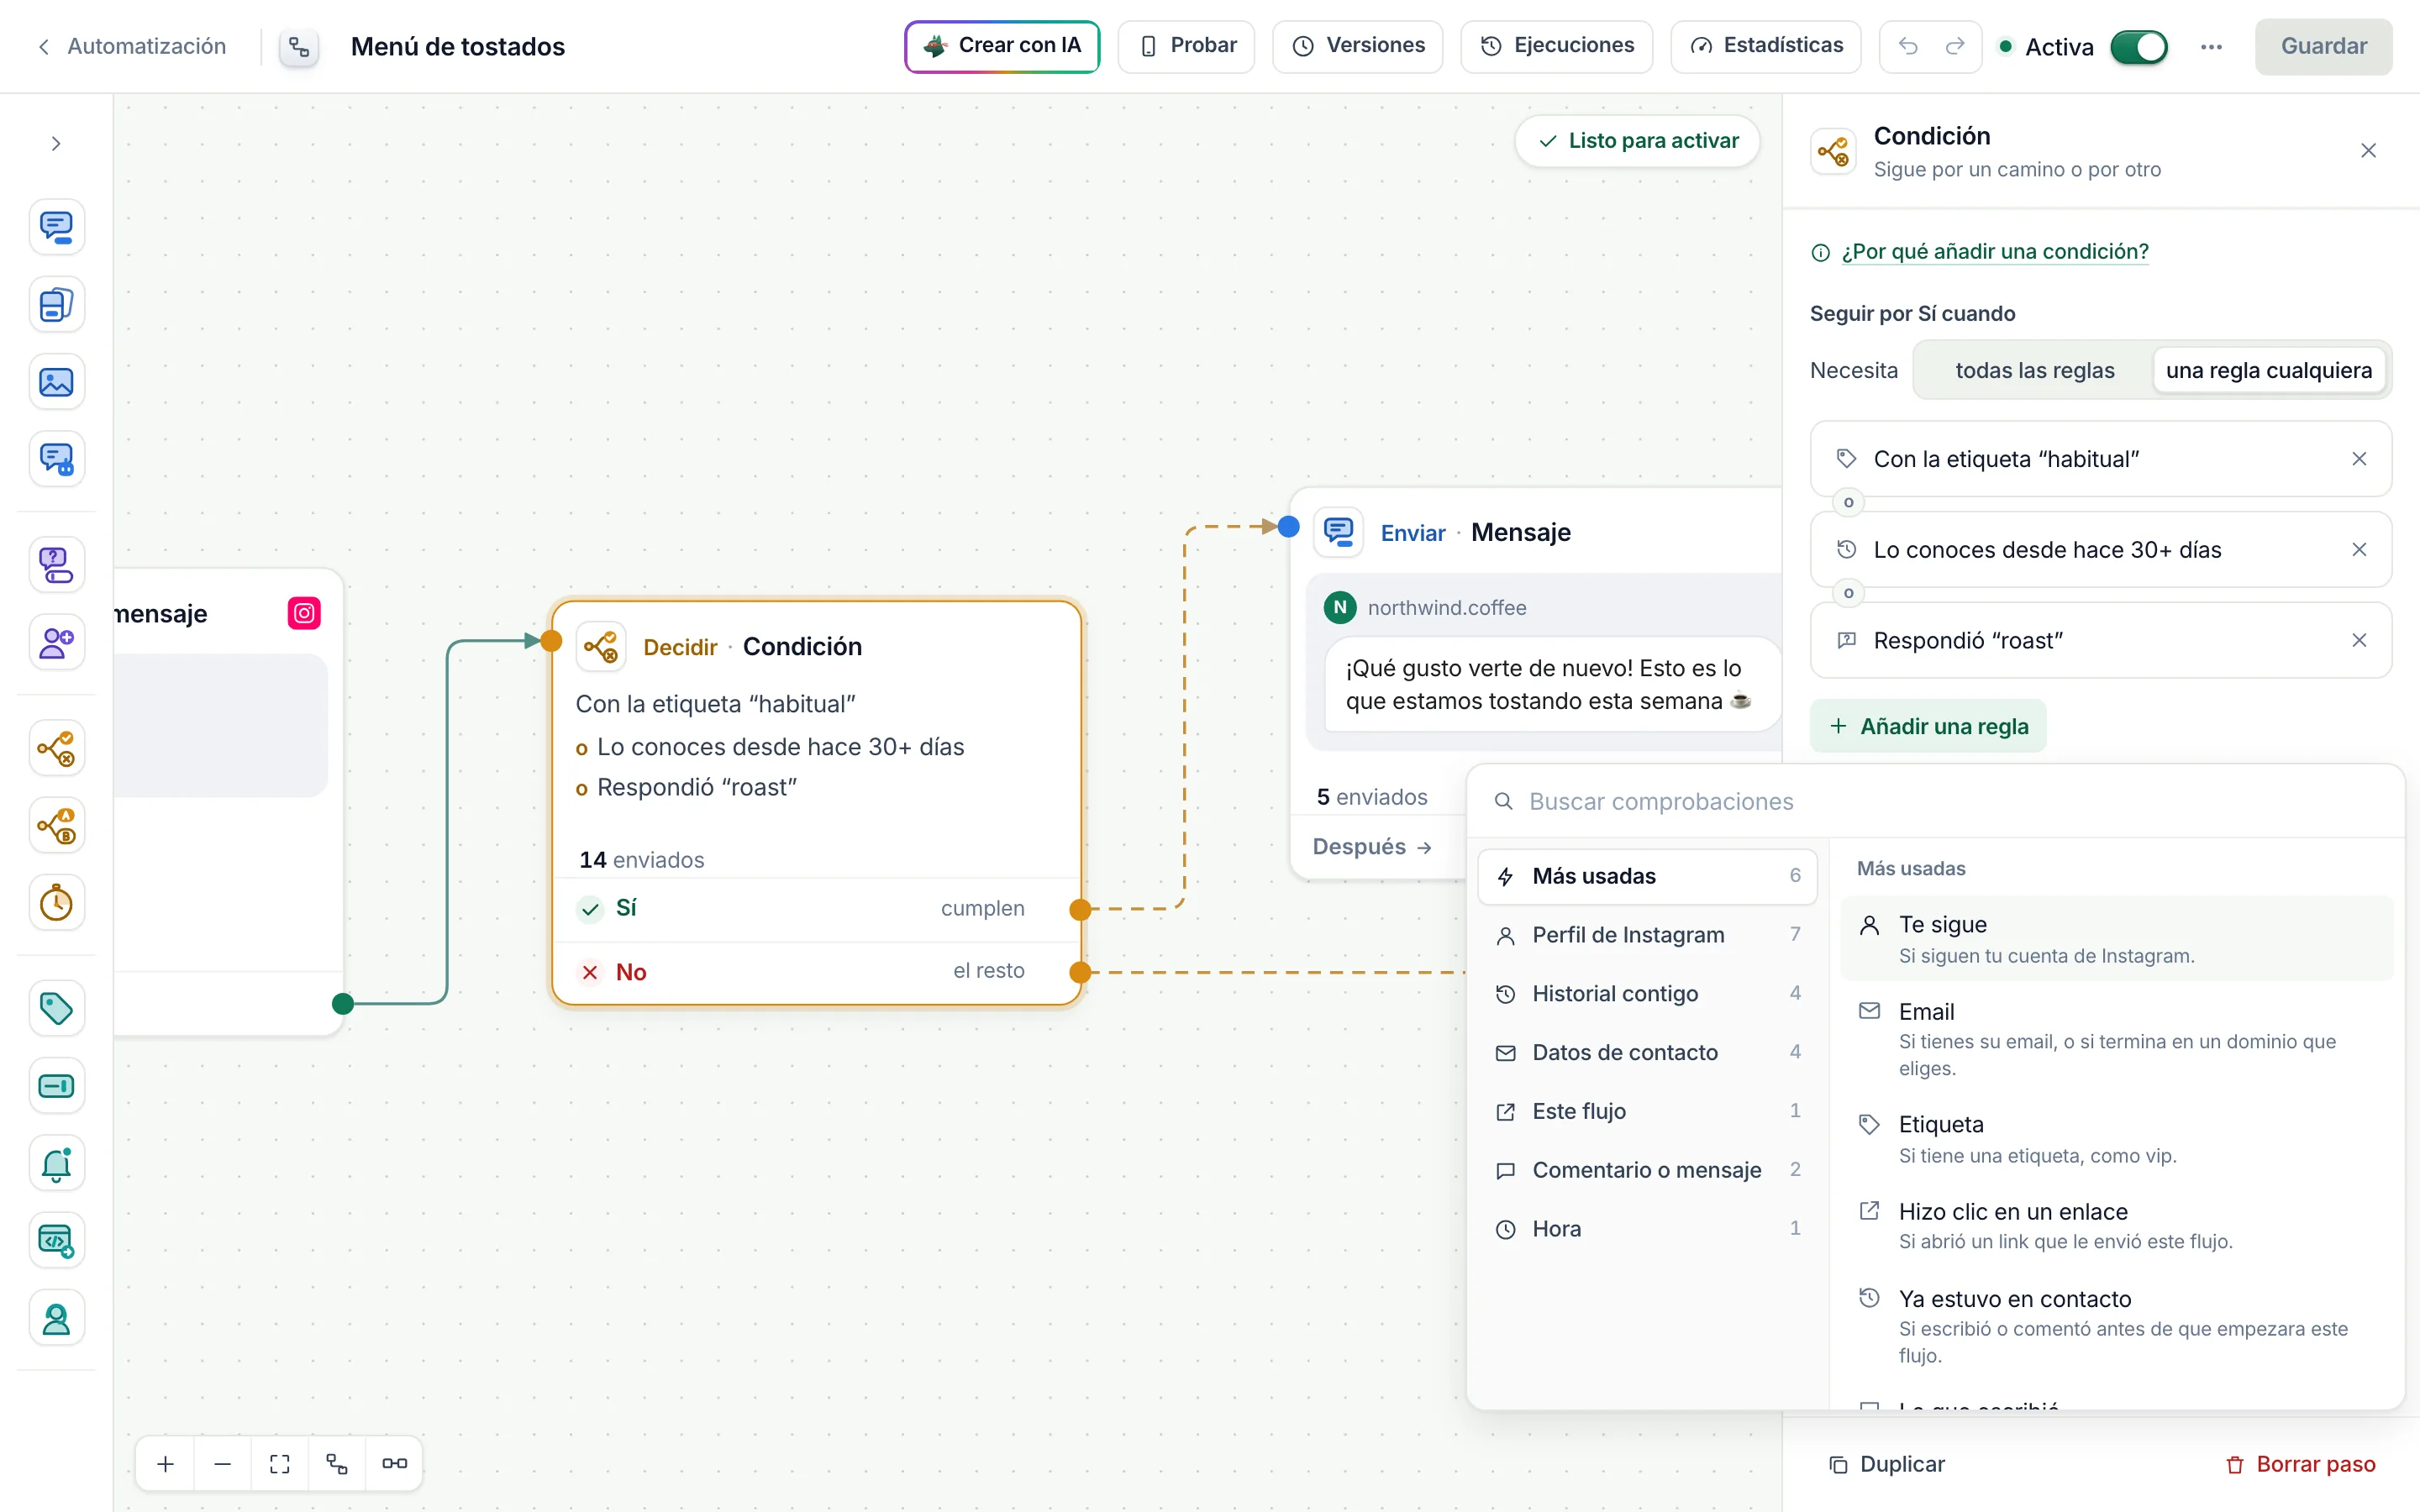Image resolution: width=2420 pixels, height=1512 pixels.
Task: Go back to Automatización
Action: click(131, 46)
